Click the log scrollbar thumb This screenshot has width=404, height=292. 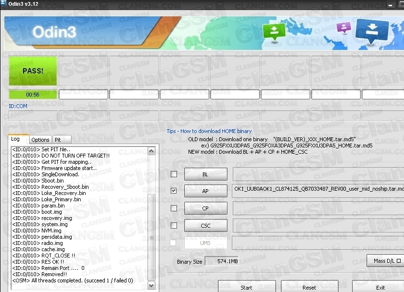[151, 237]
